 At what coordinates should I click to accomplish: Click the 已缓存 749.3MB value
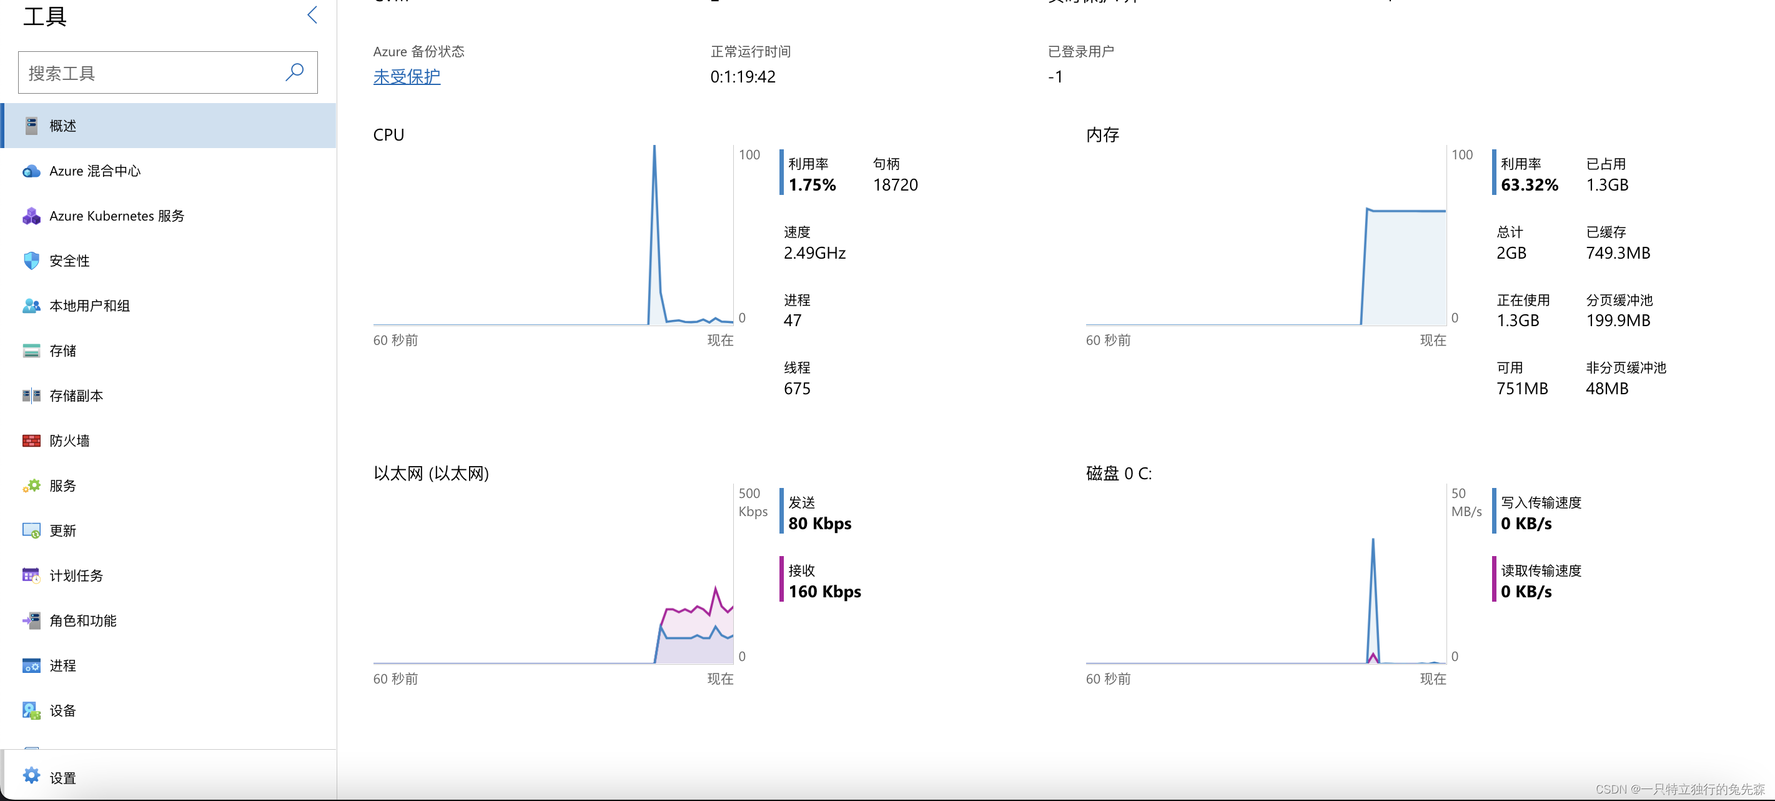(1618, 253)
